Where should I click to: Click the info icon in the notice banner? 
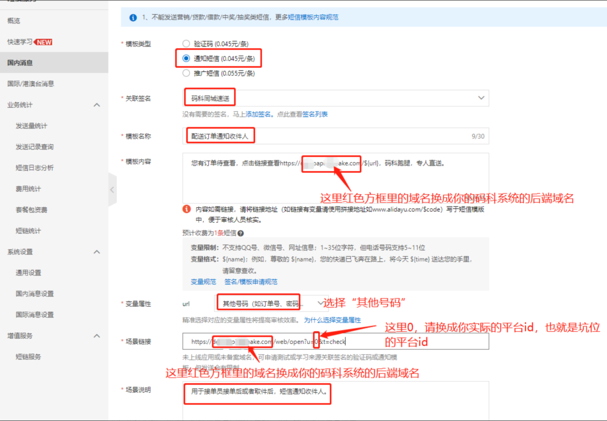133,17
